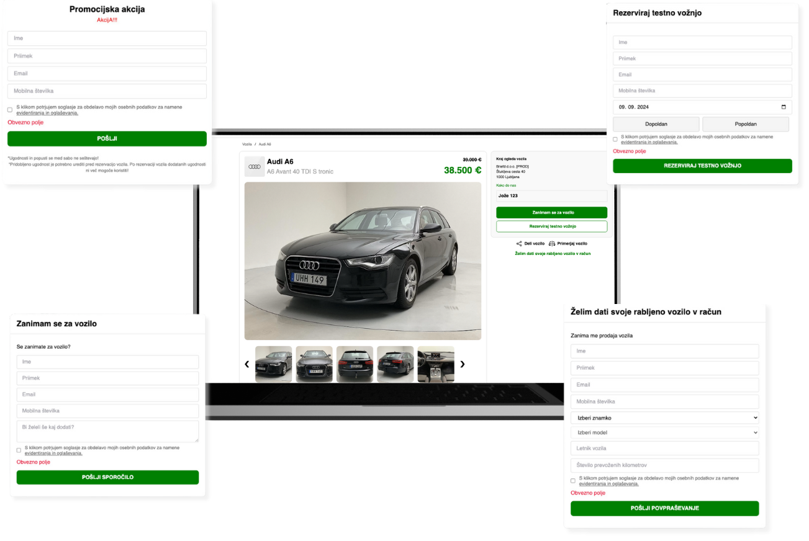The image size is (809, 541).
Task: Click A6 Avant 40 TDI S tronic subtitle
Action: point(300,171)
